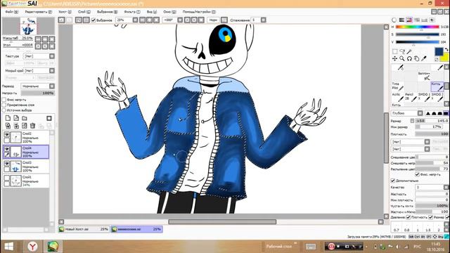Image resolution: width=450 pixels, height=253 pixels.
Task: Enable Фикс. непр-ть layer checkbox
Action: point(4,100)
